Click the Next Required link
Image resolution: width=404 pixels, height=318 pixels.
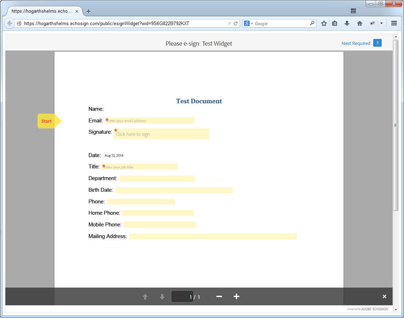(355, 43)
